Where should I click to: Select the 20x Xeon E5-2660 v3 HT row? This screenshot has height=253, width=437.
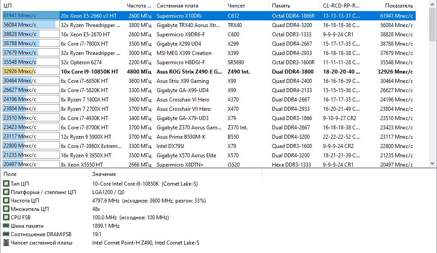[x=209, y=16]
